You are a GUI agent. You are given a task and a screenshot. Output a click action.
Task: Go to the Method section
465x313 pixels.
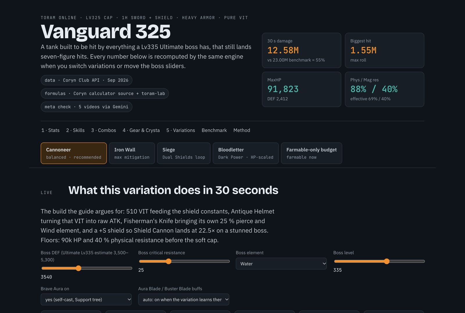(x=242, y=130)
